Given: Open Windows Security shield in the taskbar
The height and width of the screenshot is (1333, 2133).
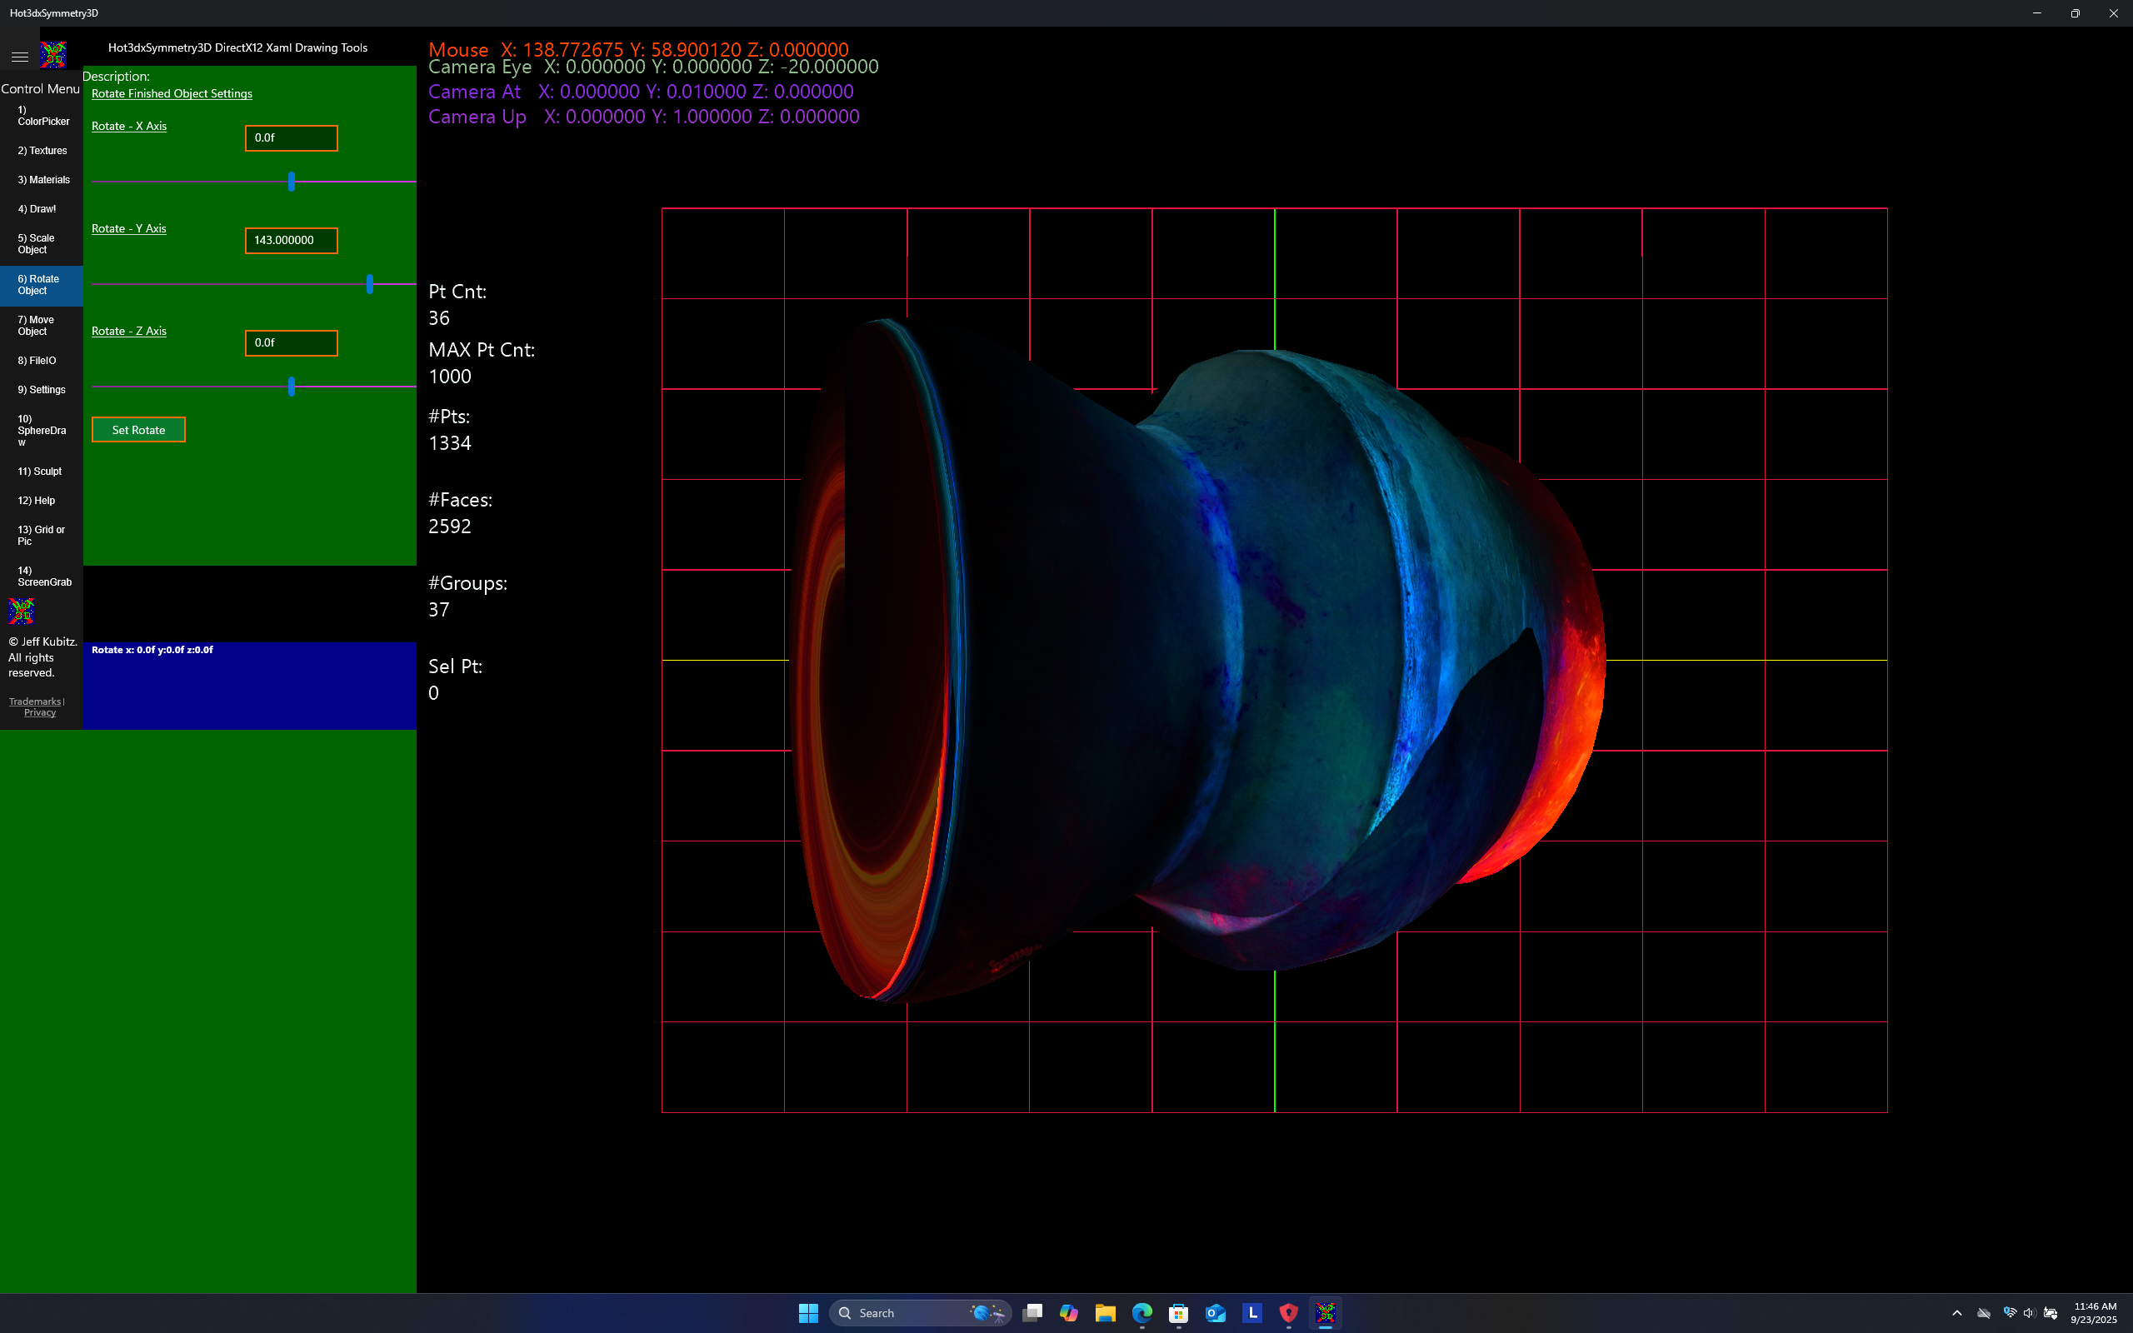Looking at the screenshot, I should pyautogui.click(x=1289, y=1313).
